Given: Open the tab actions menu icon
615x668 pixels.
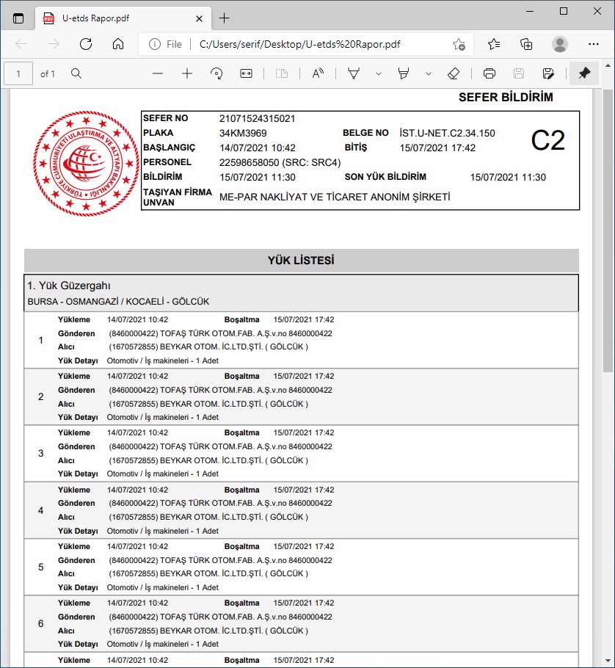Looking at the screenshot, I should (x=18, y=18).
